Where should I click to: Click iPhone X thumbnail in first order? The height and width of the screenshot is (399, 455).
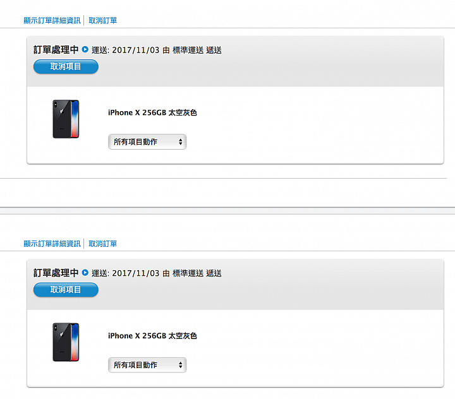coord(66,119)
